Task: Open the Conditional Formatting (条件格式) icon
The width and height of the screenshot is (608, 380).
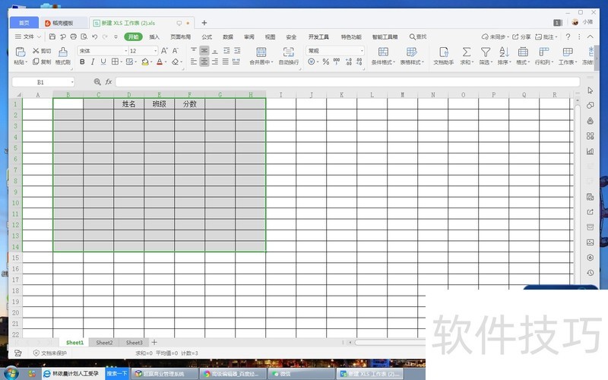Action: point(382,52)
